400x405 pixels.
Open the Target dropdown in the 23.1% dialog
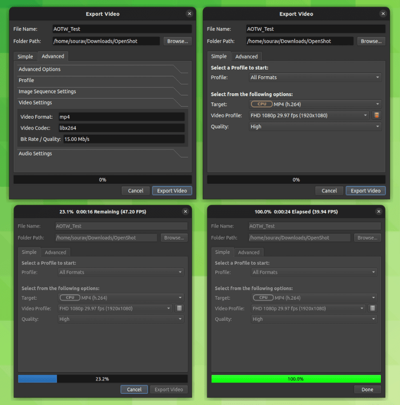(121, 298)
